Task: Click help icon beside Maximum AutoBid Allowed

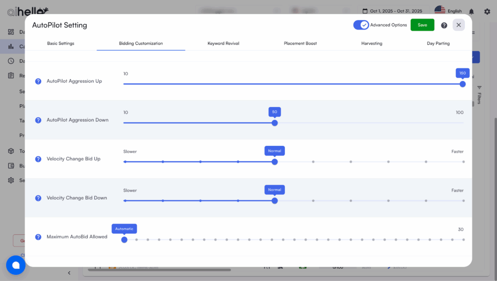Action: pyautogui.click(x=38, y=237)
